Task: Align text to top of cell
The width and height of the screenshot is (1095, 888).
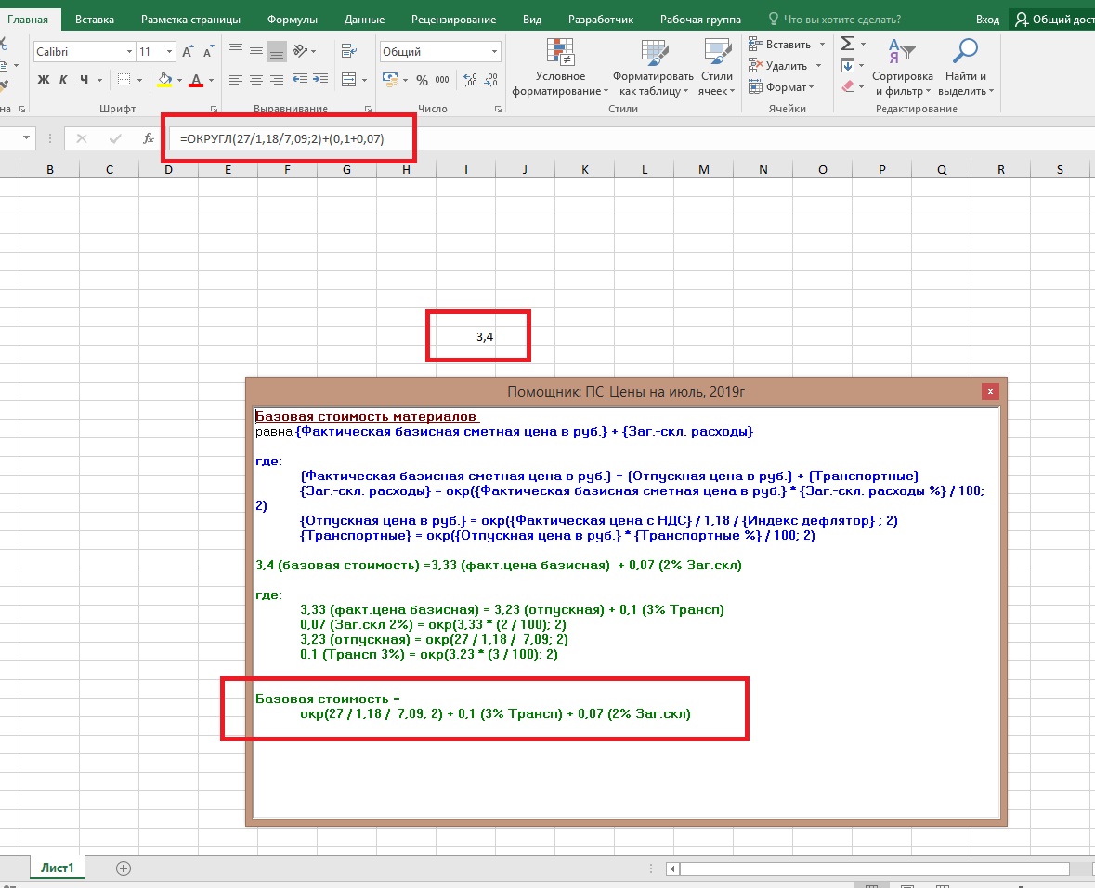Action: 236,50
